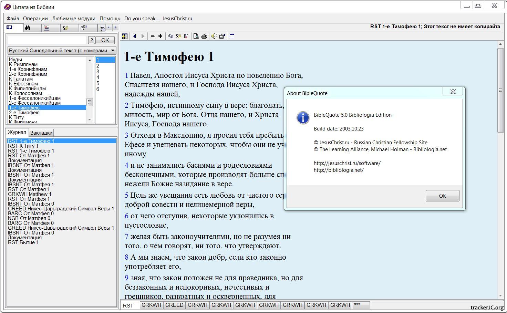Click the Strong's numbers S# tab
507x313 pixels.
click(x=65, y=28)
